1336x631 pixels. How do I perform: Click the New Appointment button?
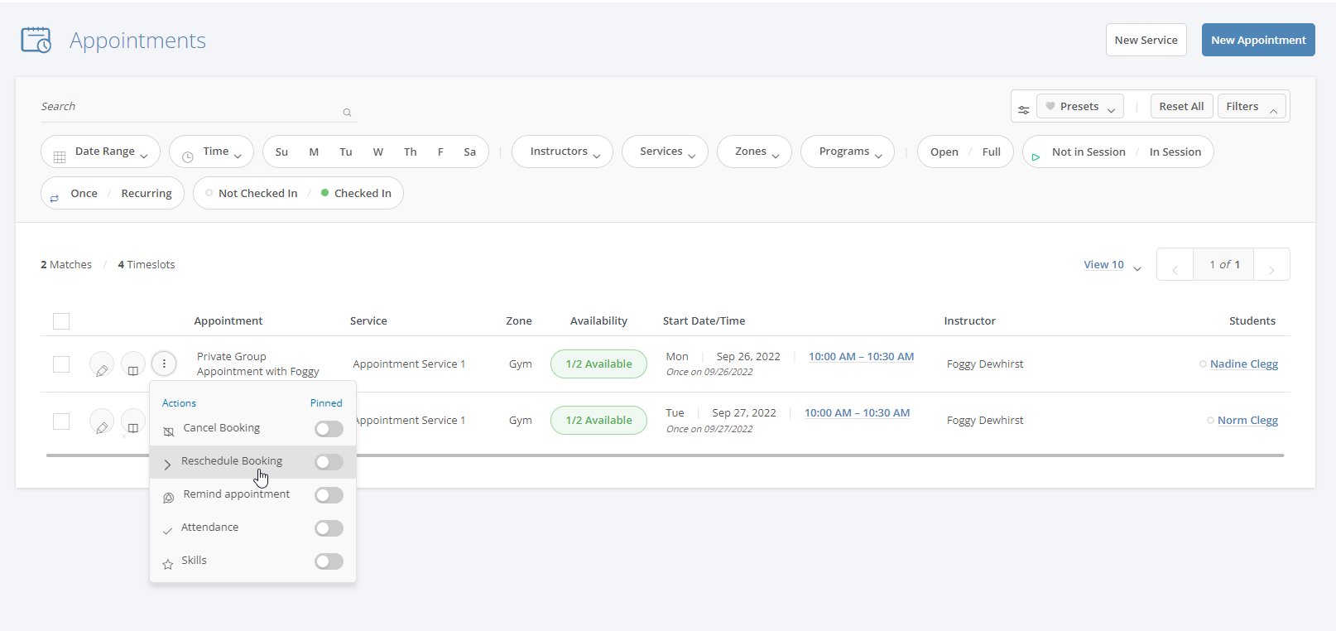tap(1258, 40)
